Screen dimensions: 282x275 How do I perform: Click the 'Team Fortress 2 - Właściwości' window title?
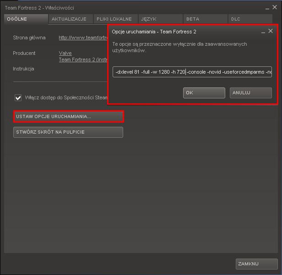click(39, 8)
